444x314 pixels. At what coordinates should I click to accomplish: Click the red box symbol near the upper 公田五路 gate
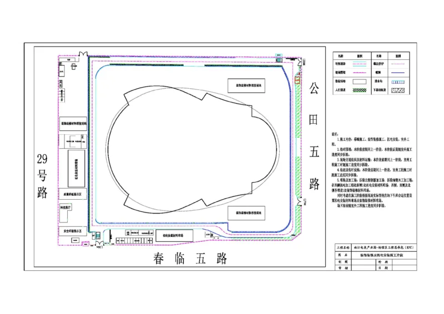point(297,80)
